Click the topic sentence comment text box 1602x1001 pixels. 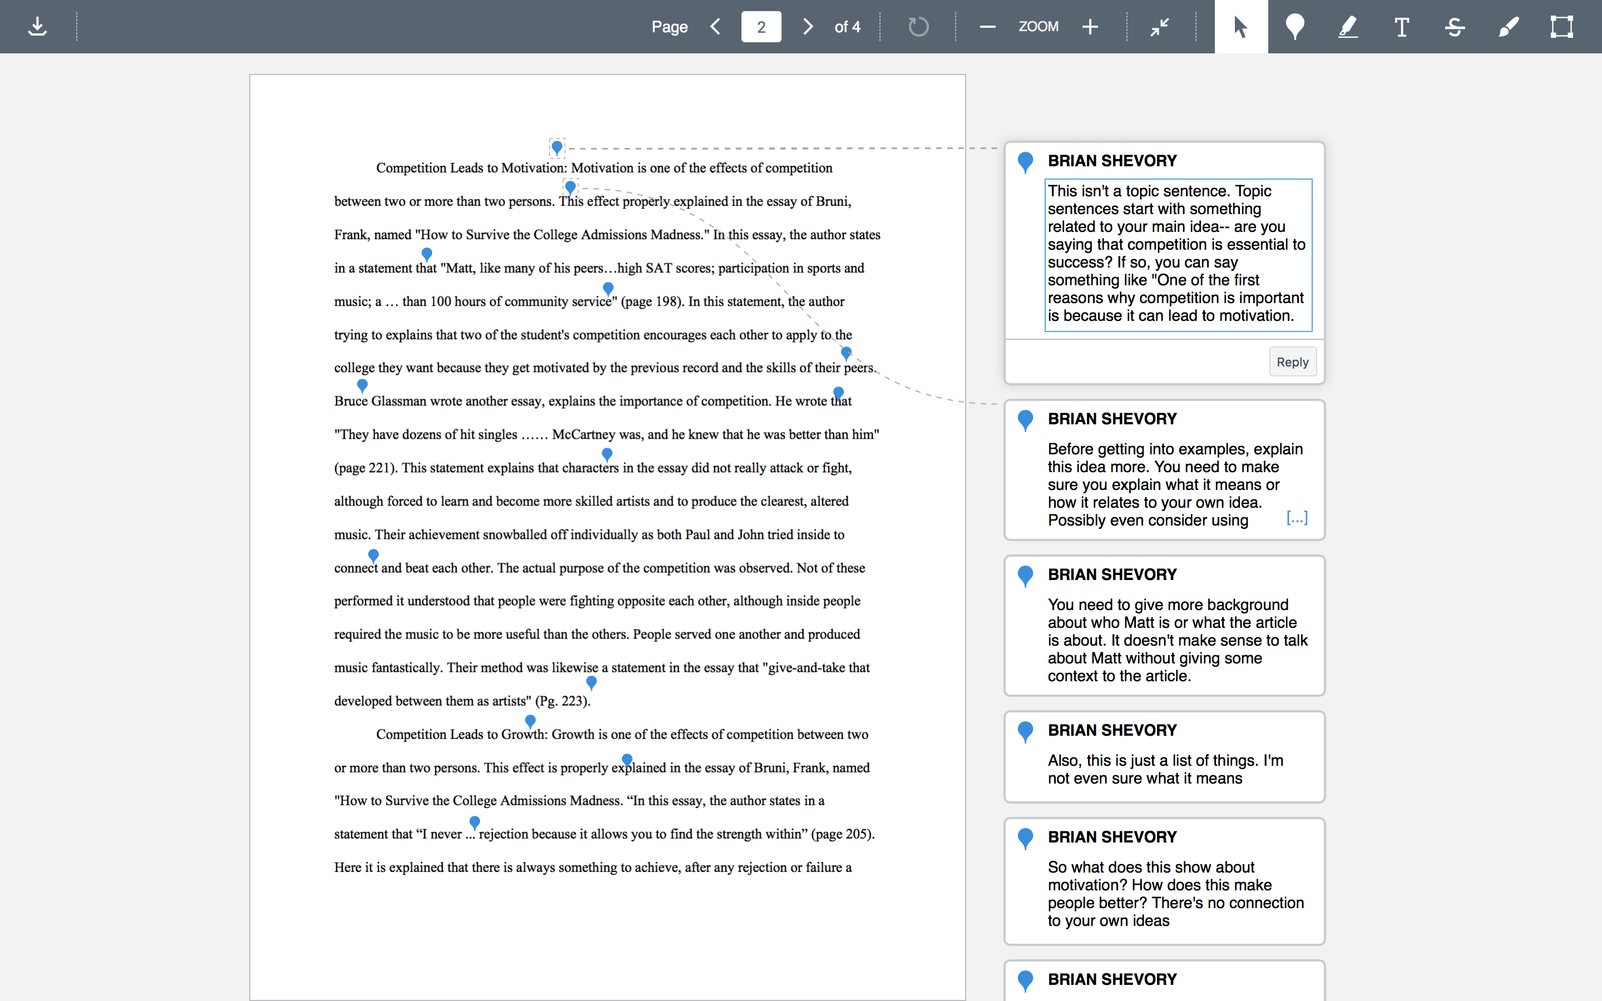(1178, 254)
